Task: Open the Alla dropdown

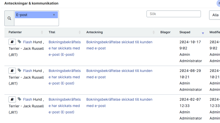Action: coord(215,15)
